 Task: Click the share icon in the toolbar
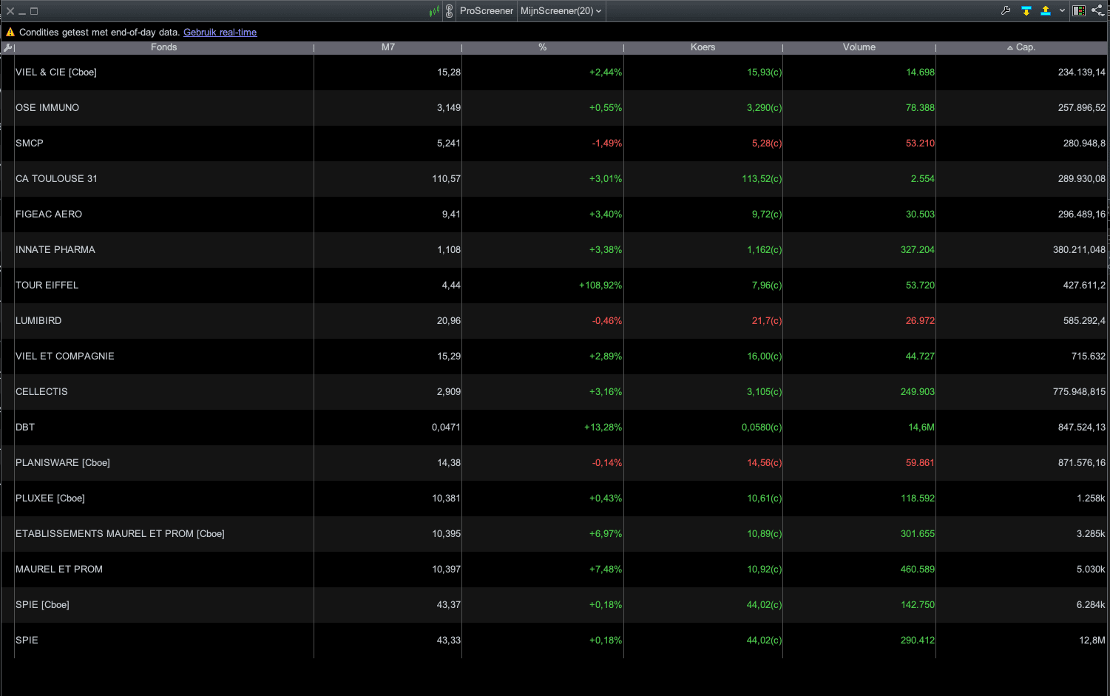(x=1097, y=11)
